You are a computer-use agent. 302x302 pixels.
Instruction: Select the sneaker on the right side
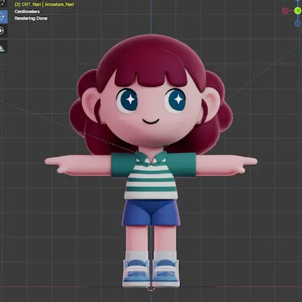pos(165,273)
